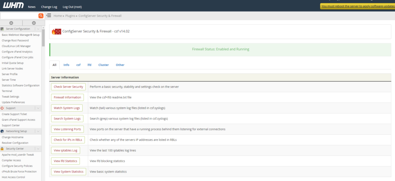Image resolution: width=395 pixels, height=181 pixels.
Task: Open Basic WebHost Manager Setup
Action: pos(21,35)
